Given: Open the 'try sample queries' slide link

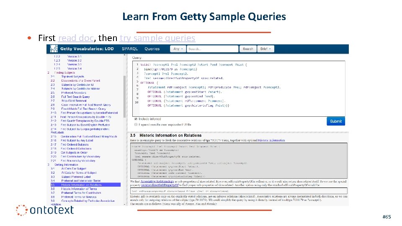Looking at the screenshot, I should coord(157,38).
